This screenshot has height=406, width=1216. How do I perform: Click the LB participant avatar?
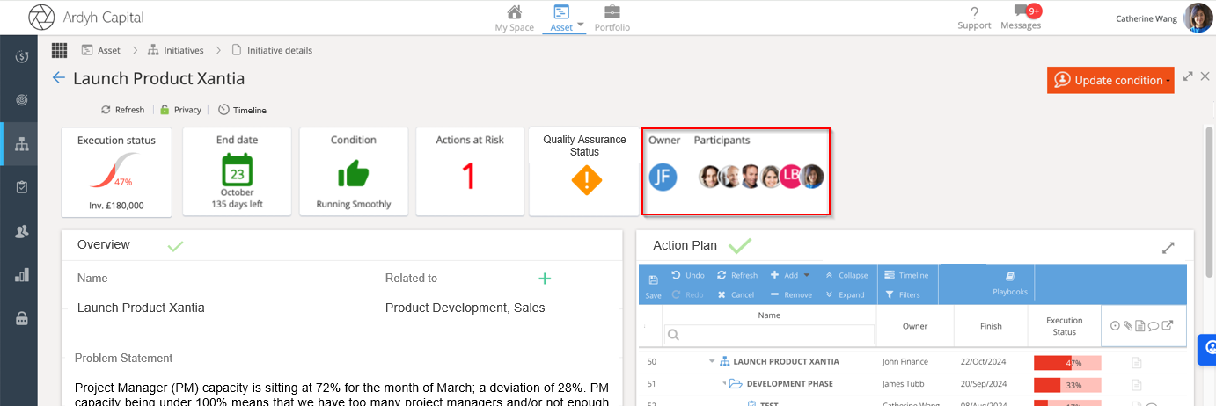pos(790,177)
